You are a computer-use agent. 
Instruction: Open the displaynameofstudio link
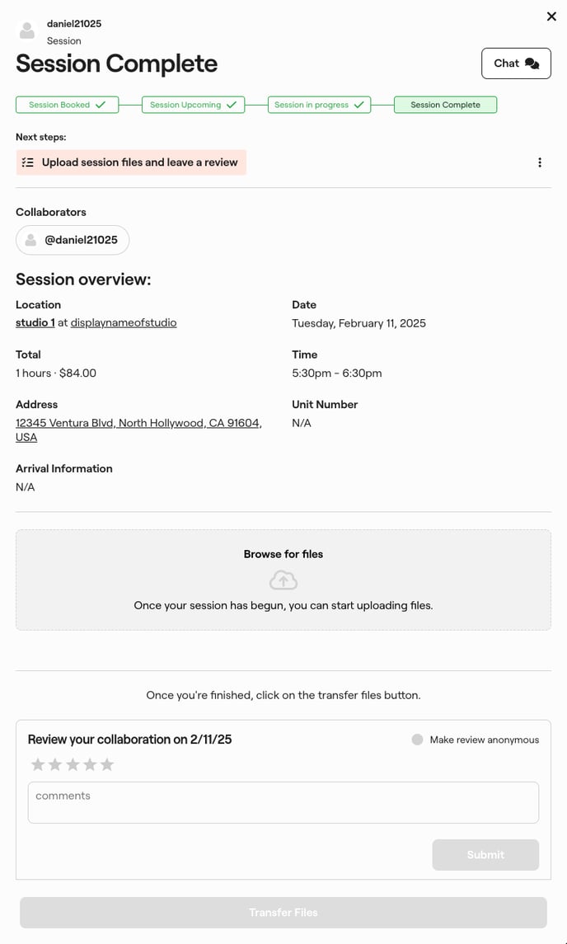tap(124, 322)
